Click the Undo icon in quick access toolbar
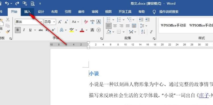This screenshot has height=105, width=213. (x=7, y=3)
